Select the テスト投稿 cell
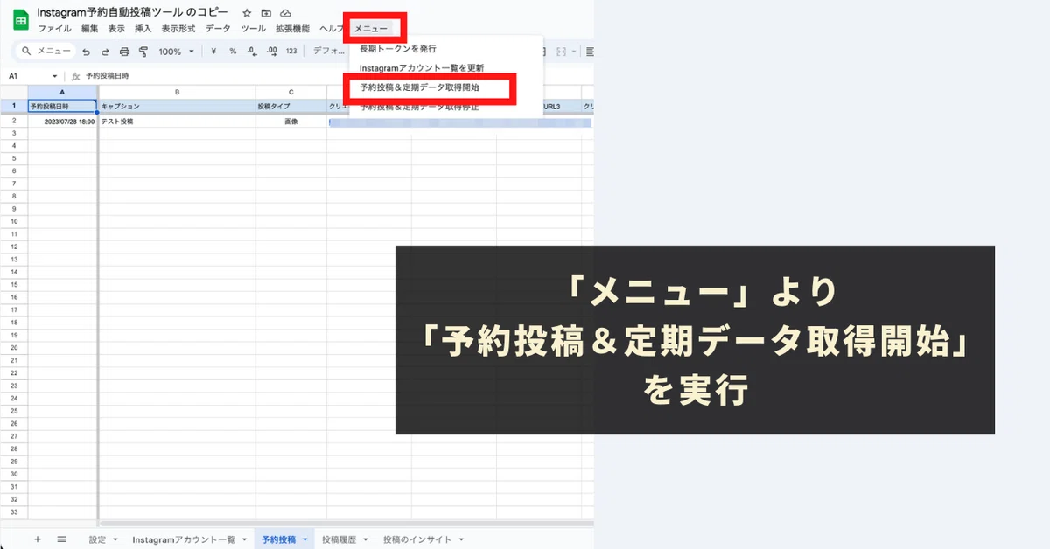 click(x=177, y=122)
